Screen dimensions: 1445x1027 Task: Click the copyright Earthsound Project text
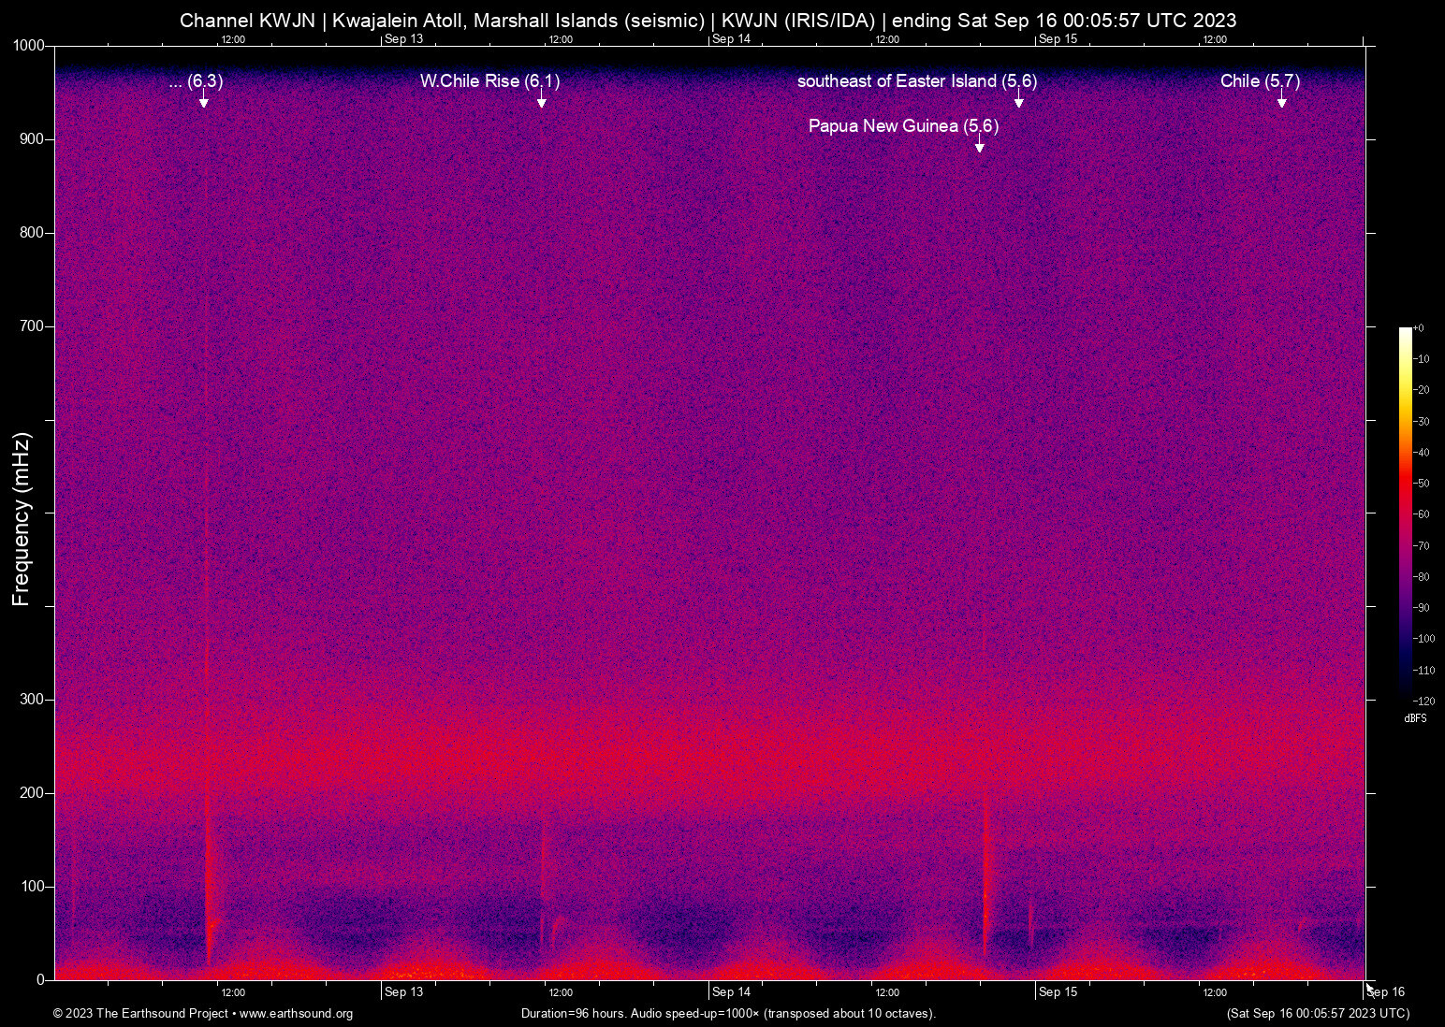point(140,1014)
